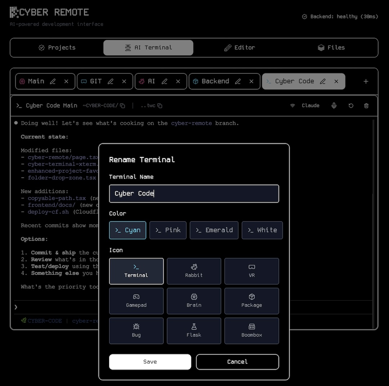This screenshot has width=389, height=386.
Task: Open the Projects tab
Action: click(x=57, y=47)
